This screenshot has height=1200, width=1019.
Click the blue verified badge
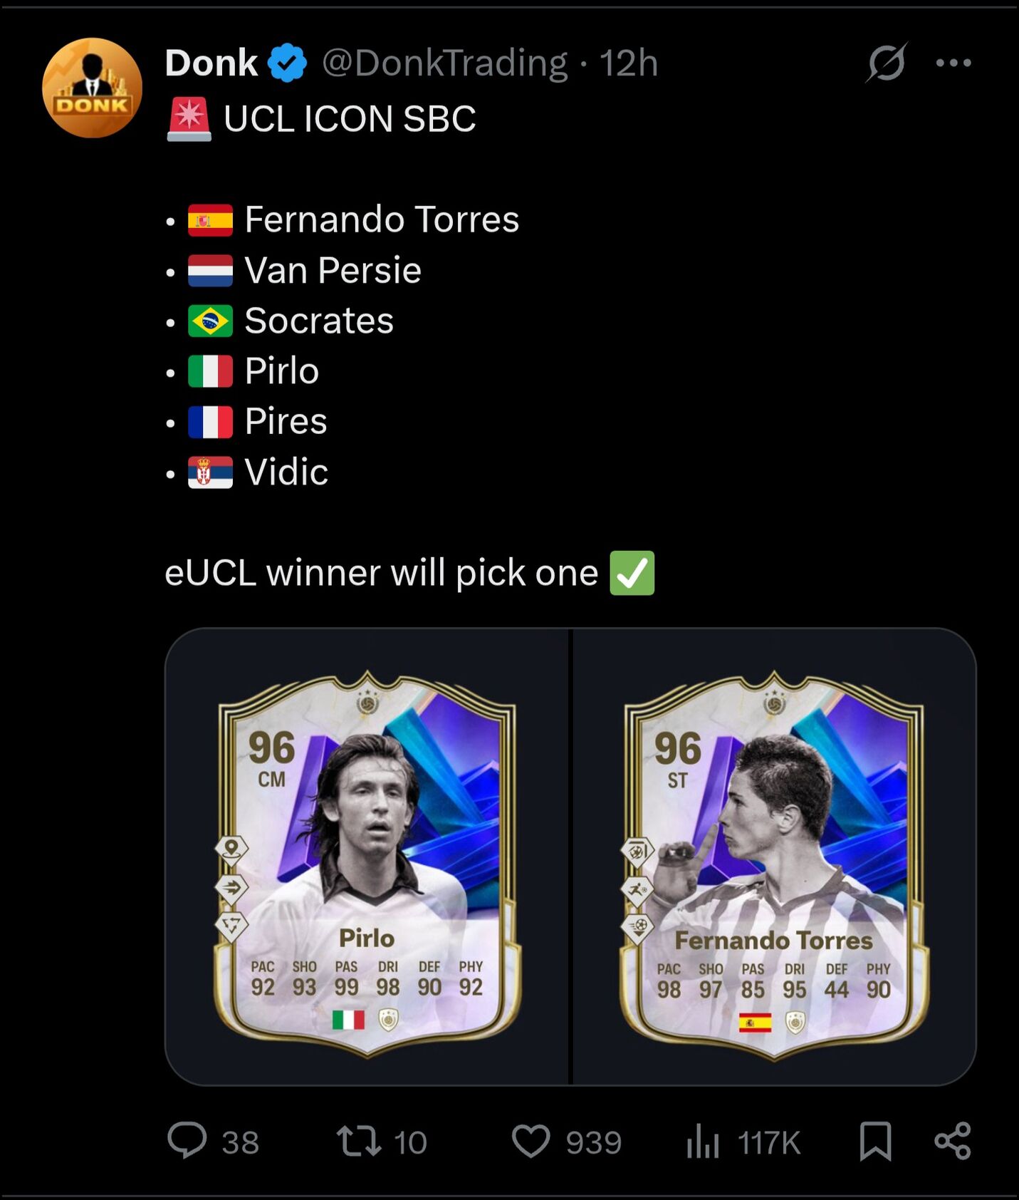coord(287,63)
